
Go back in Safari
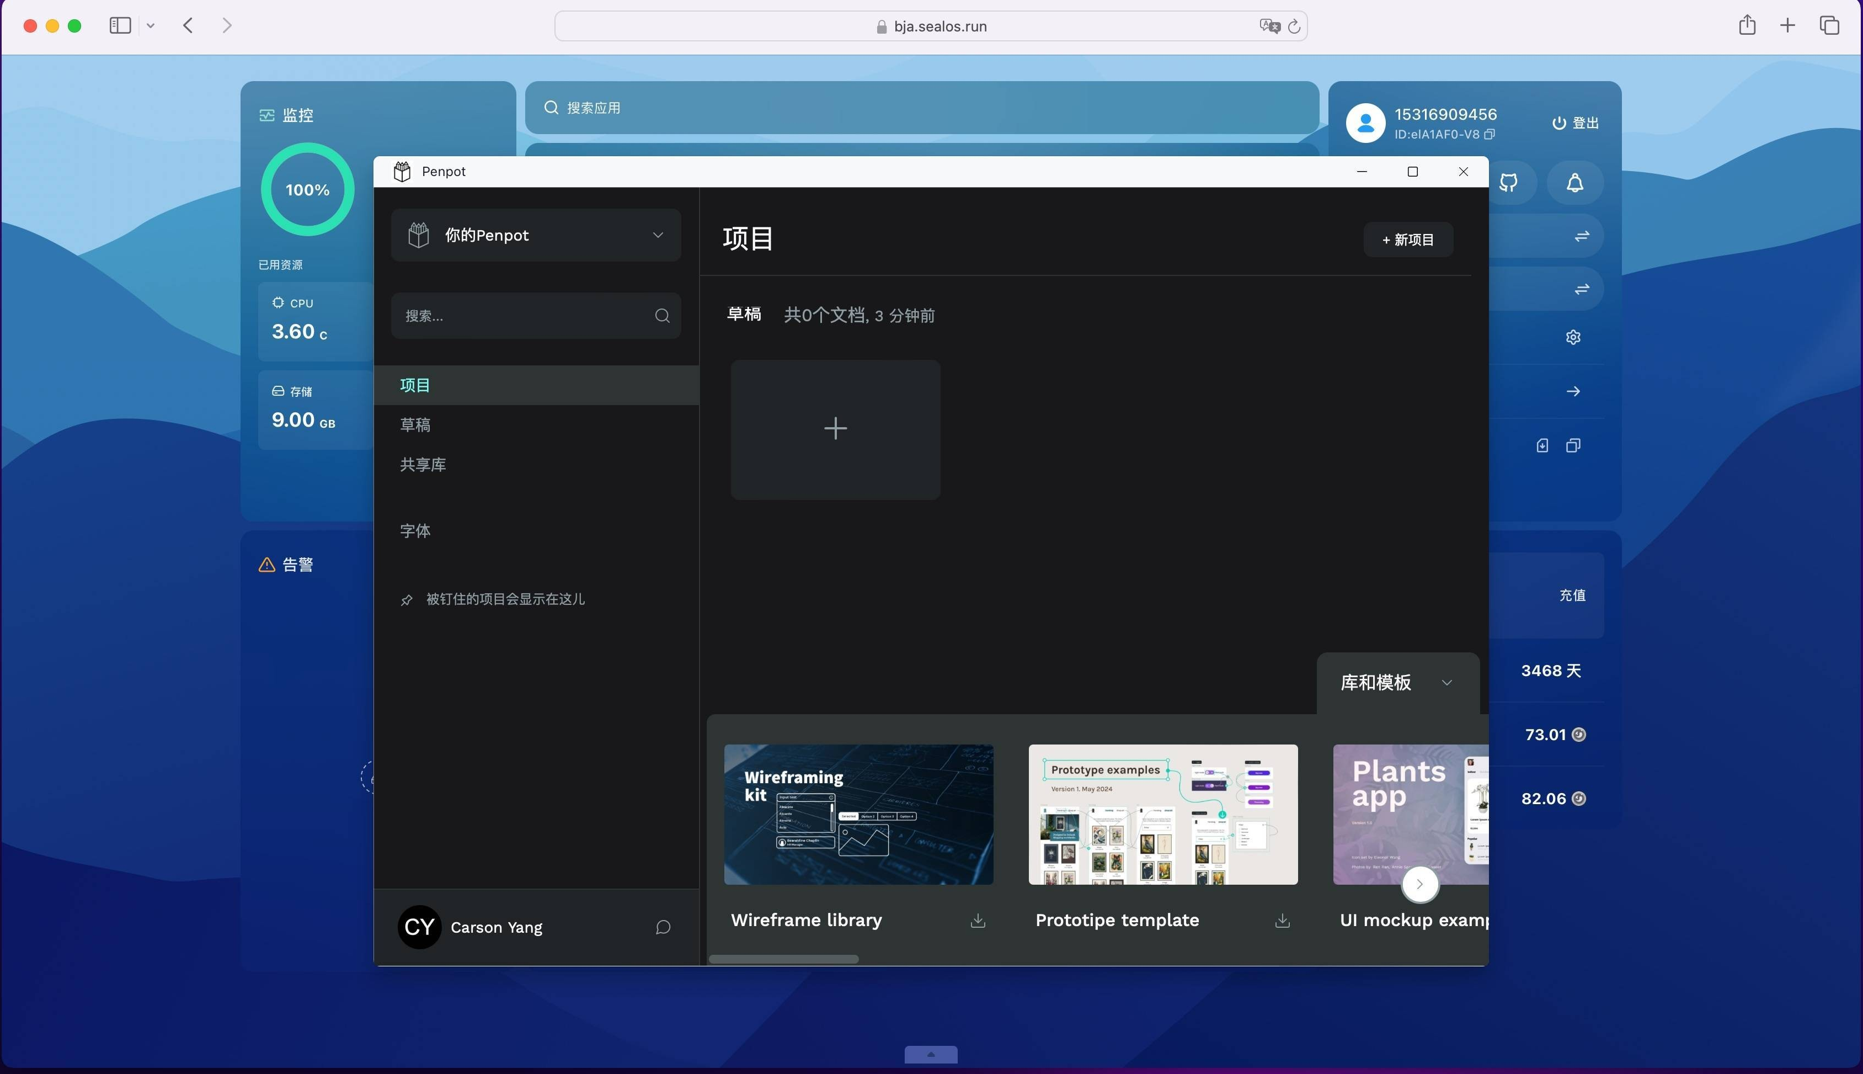click(x=188, y=26)
